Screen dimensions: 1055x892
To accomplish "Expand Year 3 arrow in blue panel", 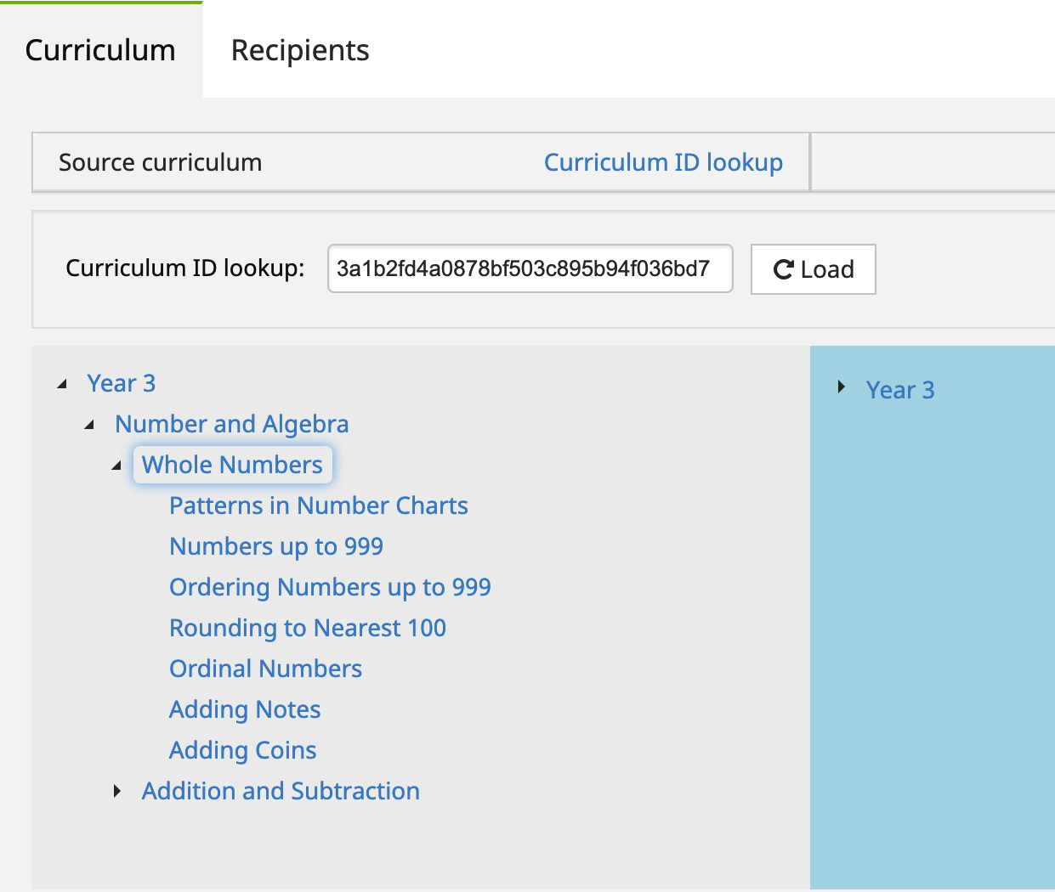I will tap(841, 387).
